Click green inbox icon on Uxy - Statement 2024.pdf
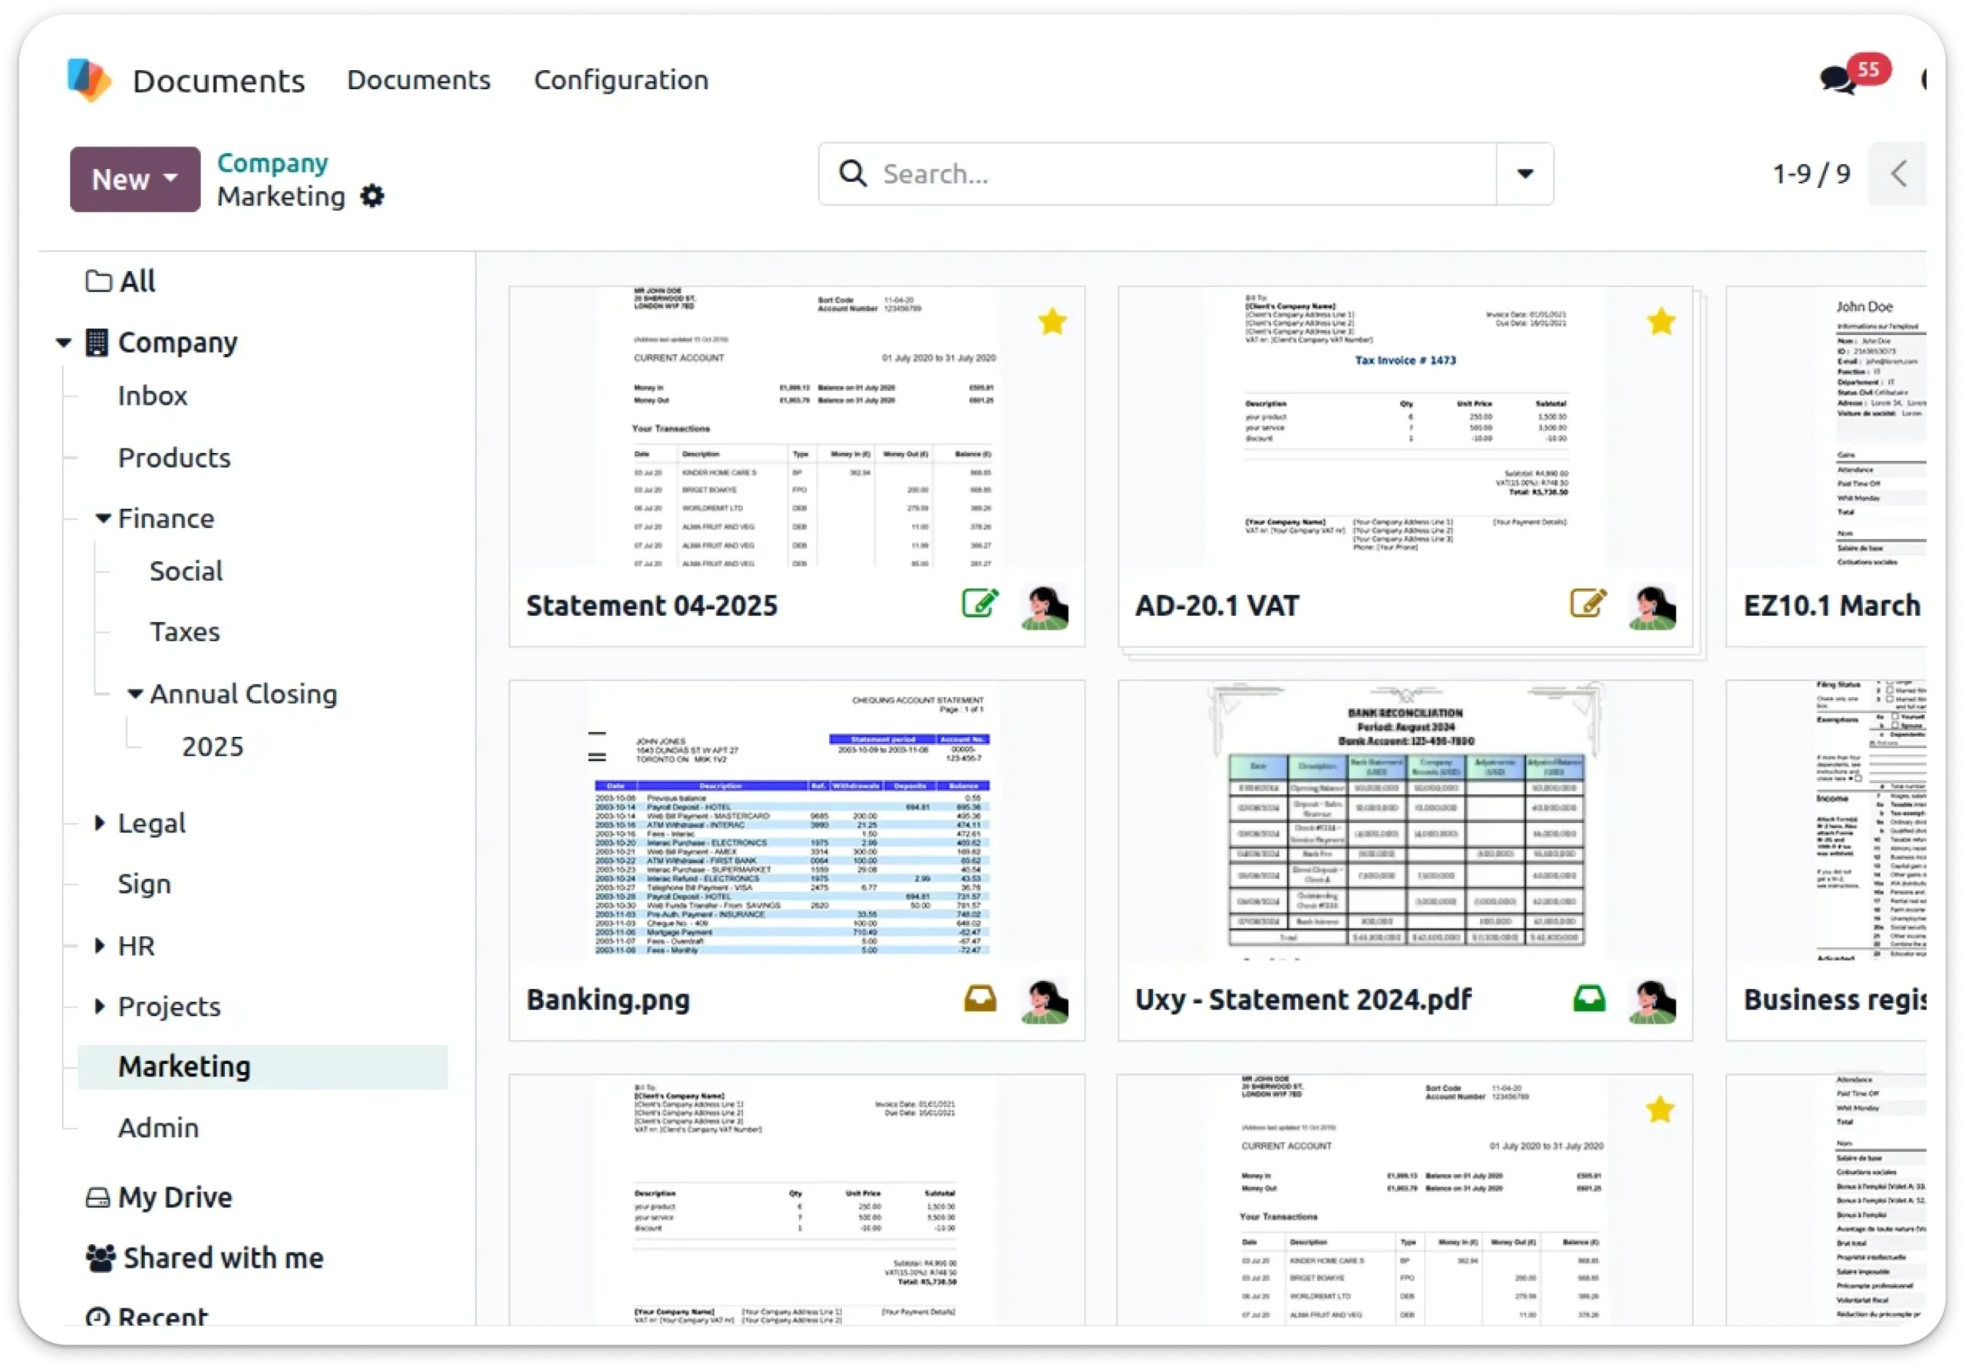The image size is (1965, 1369). (x=1588, y=998)
